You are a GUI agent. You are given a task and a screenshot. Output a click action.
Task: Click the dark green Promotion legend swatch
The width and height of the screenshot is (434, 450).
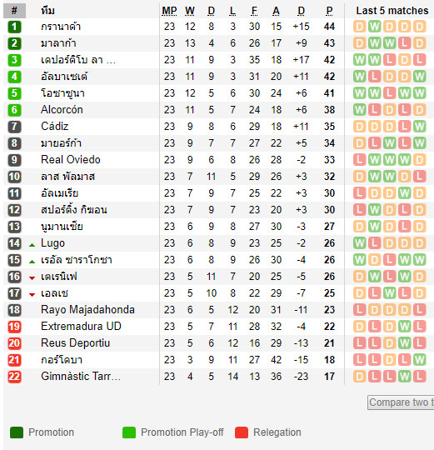[x=17, y=432]
